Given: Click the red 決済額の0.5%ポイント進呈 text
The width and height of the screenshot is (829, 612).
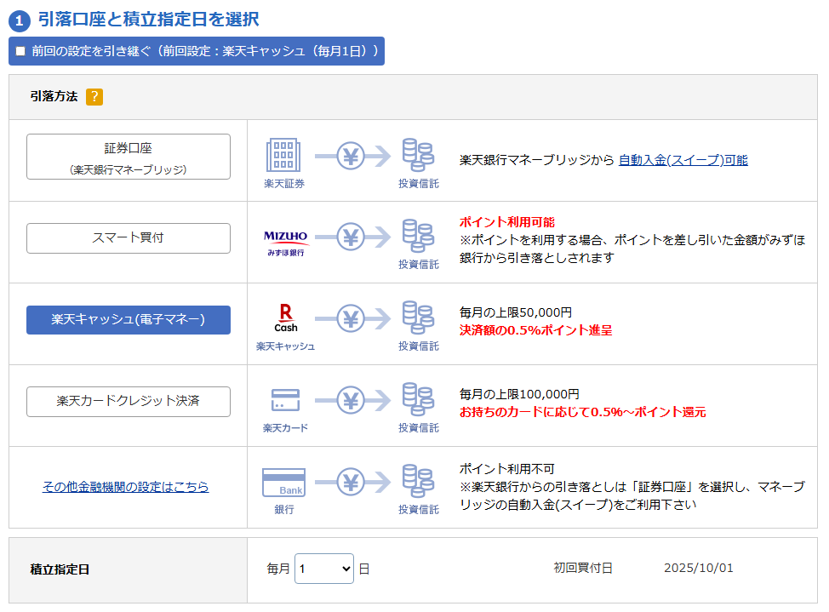Looking at the screenshot, I should coord(535,330).
